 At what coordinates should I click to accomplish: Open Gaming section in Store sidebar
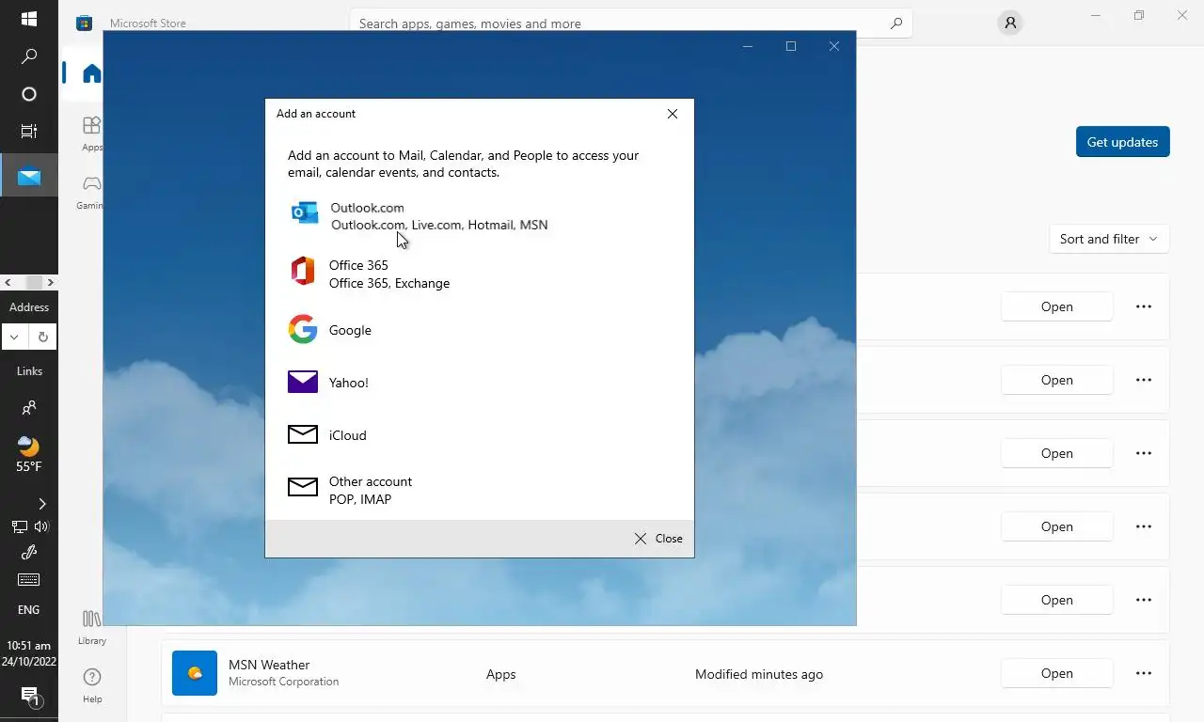click(x=91, y=191)
